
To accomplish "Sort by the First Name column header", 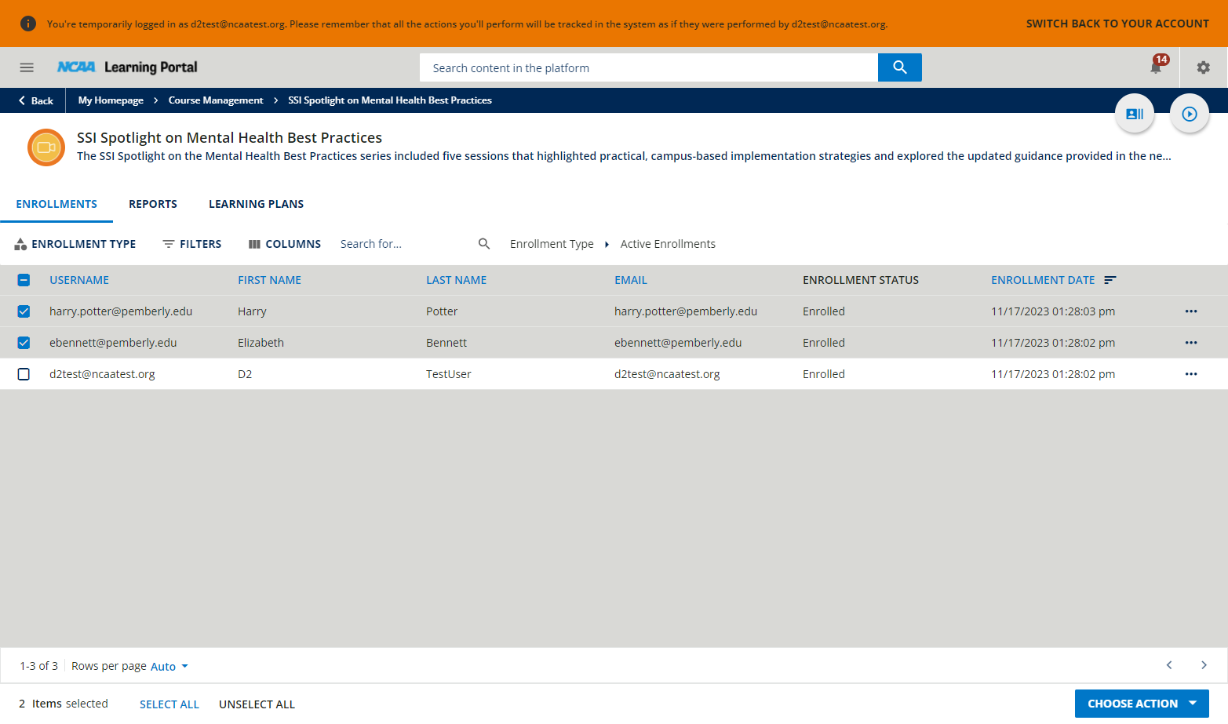I will point(269,280).
